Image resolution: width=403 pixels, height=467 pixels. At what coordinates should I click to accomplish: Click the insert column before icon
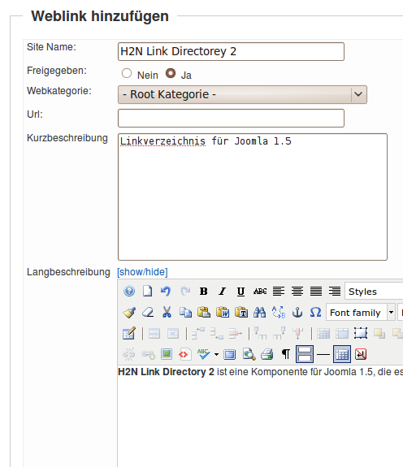[x=261, y=334]
